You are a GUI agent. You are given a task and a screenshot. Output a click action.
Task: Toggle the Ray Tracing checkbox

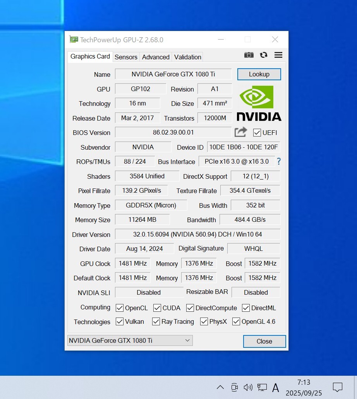point(156,321)
